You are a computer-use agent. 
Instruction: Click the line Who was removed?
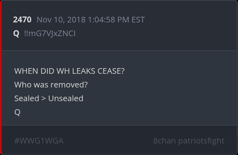[x=51, y=85]
